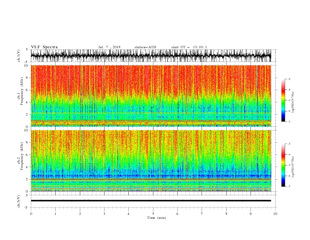
Task: Select the "ch.3(V)" axis label
Action: click(x=19, y=201)
